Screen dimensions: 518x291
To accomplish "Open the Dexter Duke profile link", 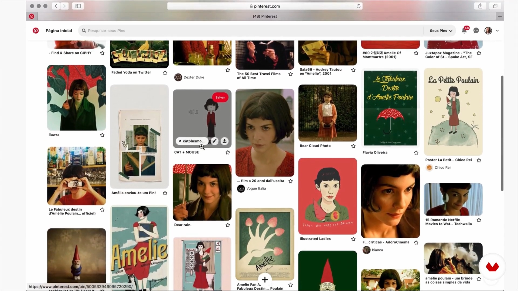I will click(x=189, y=77).
